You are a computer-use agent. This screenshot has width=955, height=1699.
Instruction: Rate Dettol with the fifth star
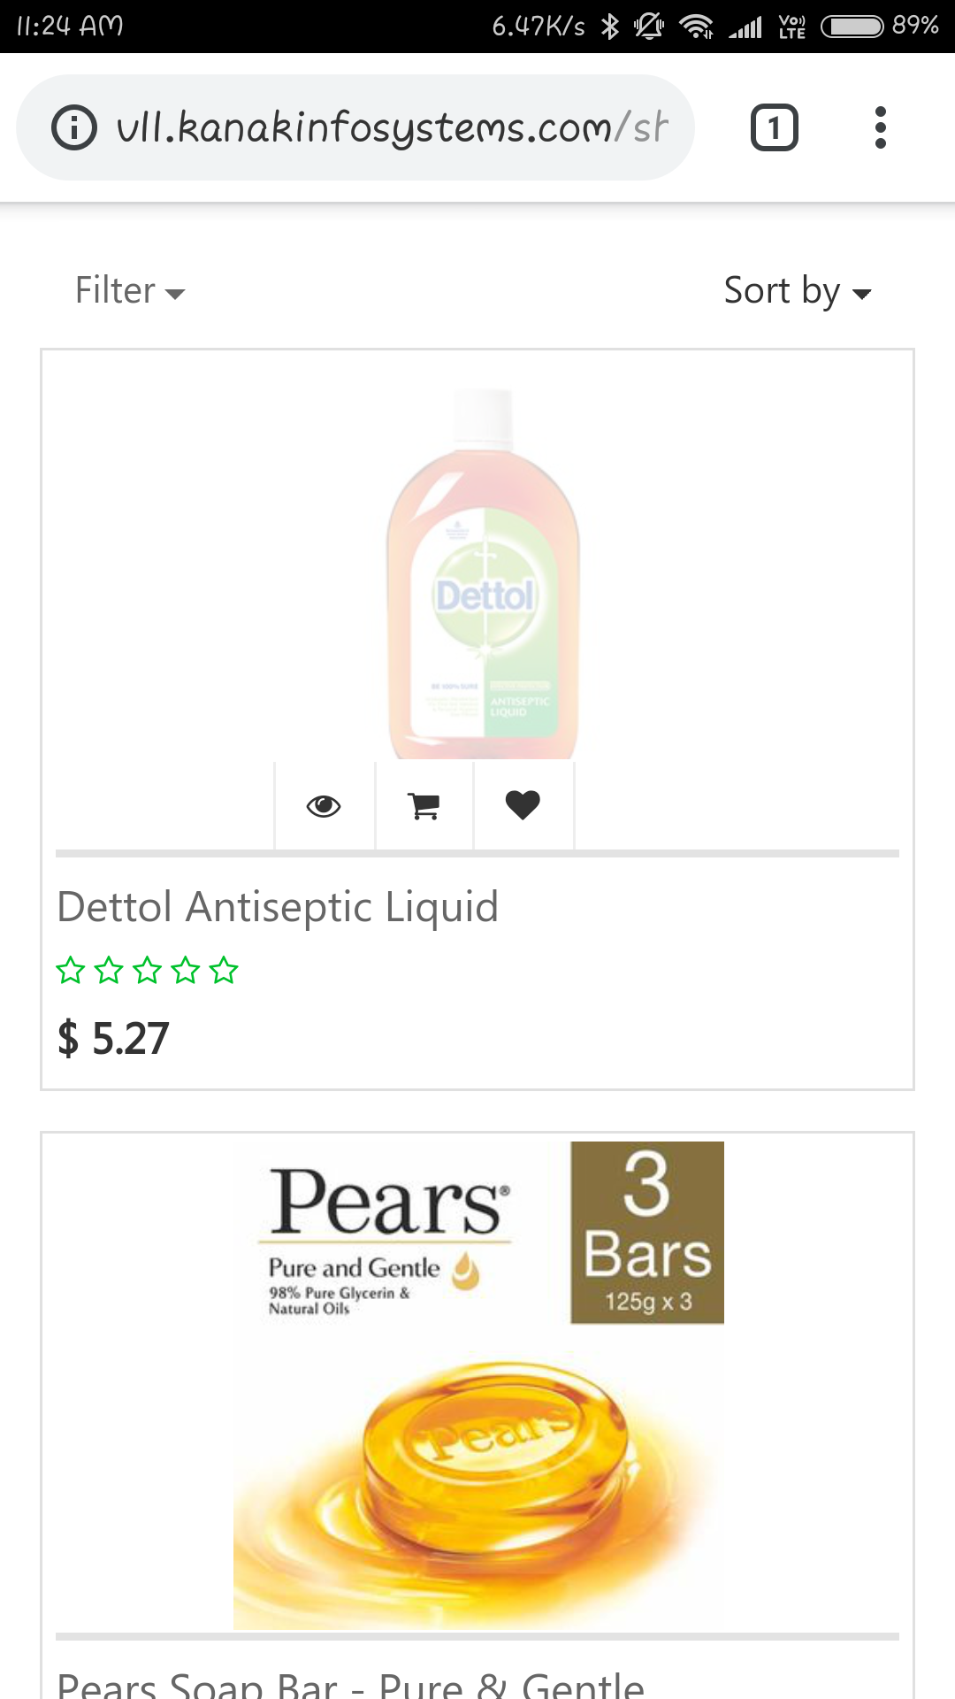224,971
